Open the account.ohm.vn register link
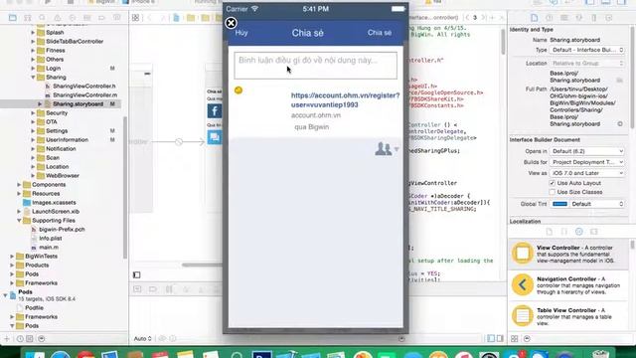636x358 pixels. tap(345, 99)
